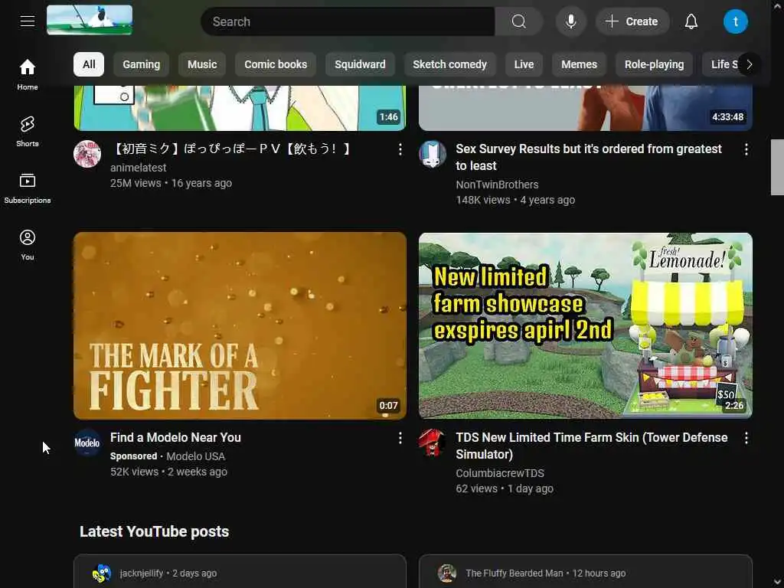Open NonTwinBrothers channel avatar
This screenshot has height=588, width=784.
433,153
